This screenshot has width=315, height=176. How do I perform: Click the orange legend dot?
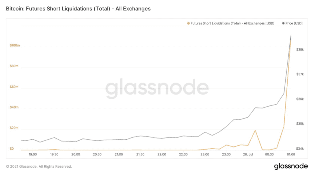[188, 23]
